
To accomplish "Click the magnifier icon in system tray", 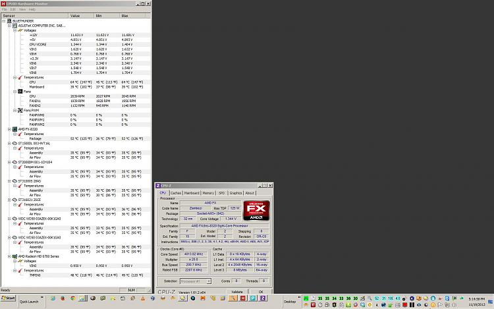I will (x=370, y=298).
